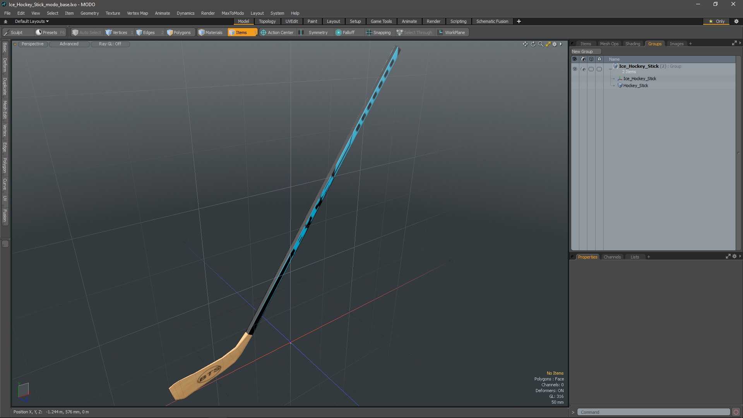This screenshot has width=743, height=418.
Task: Click the wireframe cube column header in Groups
Action: coord(591,59)
